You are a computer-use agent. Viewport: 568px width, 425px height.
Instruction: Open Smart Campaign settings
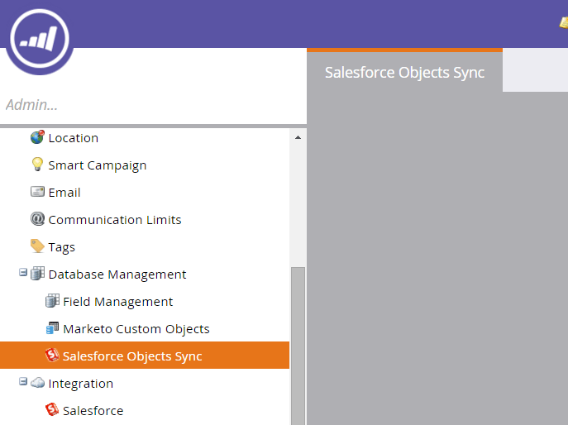point(98,165)
